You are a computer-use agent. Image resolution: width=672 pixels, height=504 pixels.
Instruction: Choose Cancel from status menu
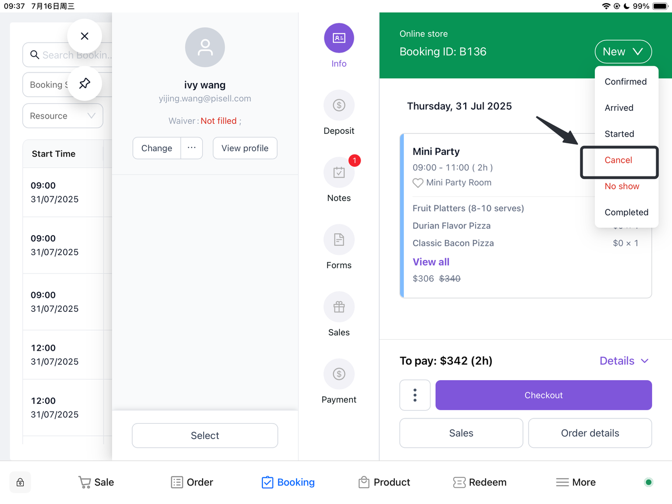[x=618, y=160]
